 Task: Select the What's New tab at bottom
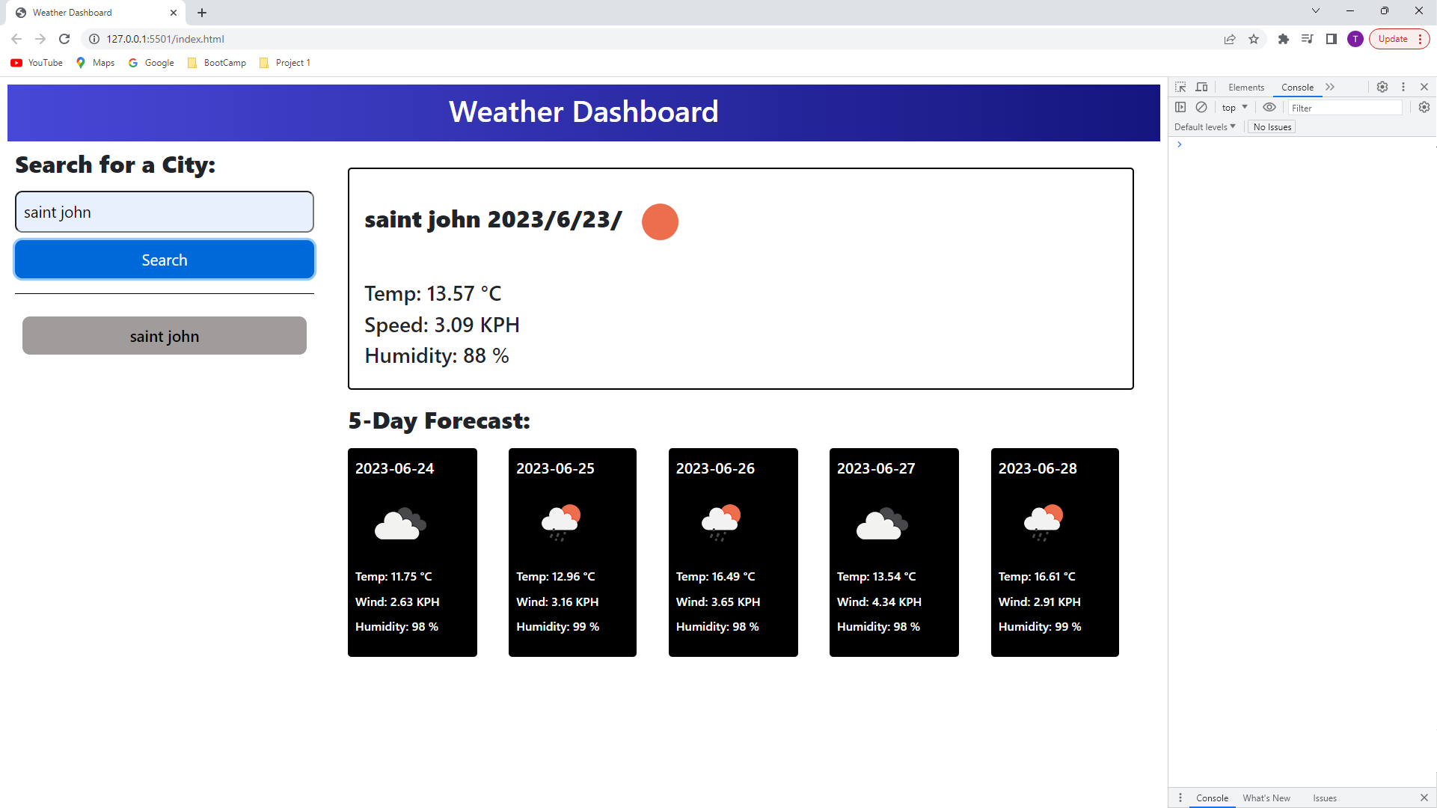click(x=1266, y=798)
